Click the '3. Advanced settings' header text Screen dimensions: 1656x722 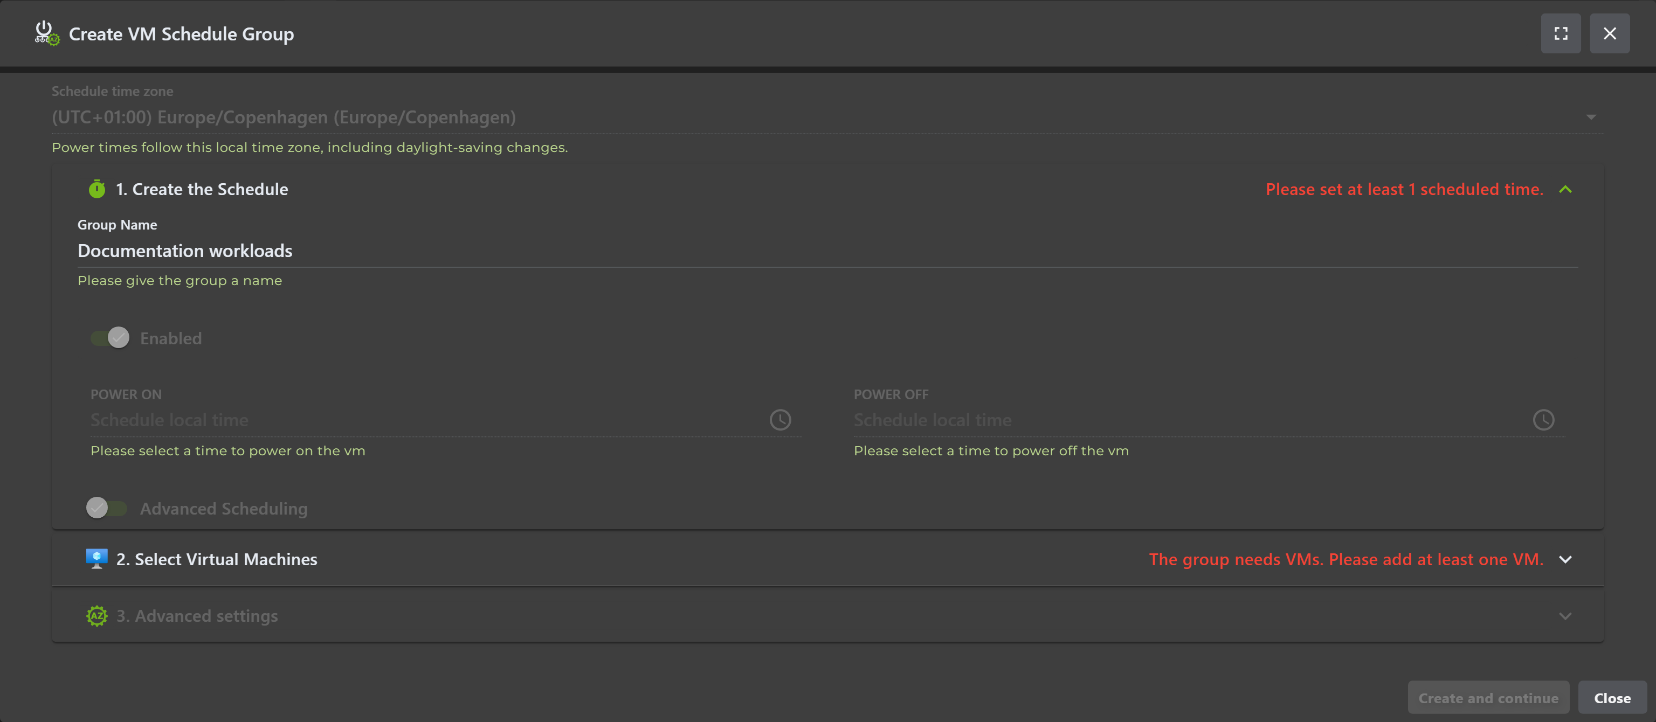[x=197, y=616]
